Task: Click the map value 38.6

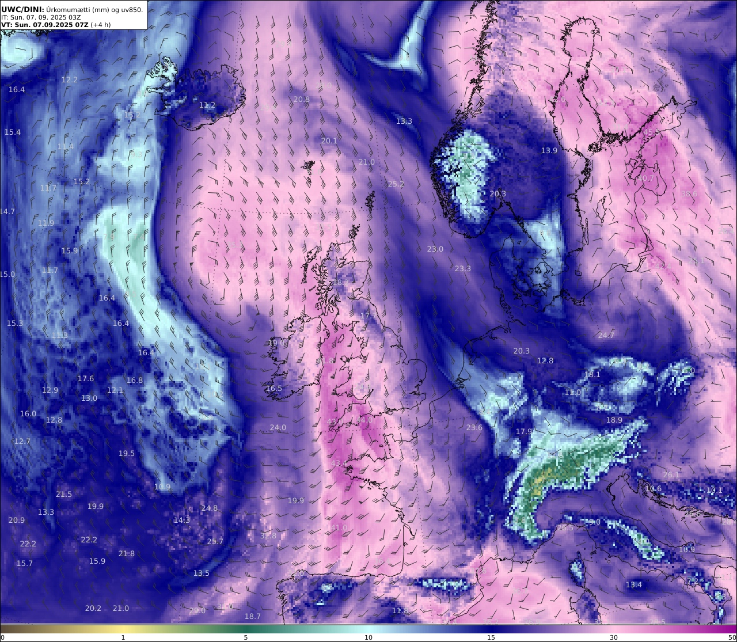Action: click(689, 194)
